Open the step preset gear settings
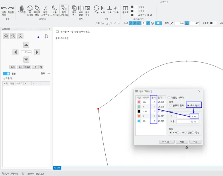This screenshot has height=176, width=223. tap(41, 67)
